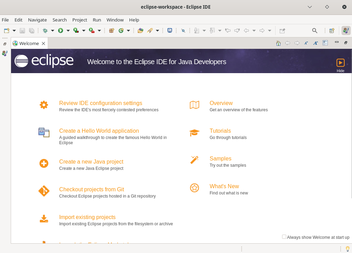Viewport: 352px width, 253px height.
Task: Click the reduce font size icon
Action: [306, 43]
